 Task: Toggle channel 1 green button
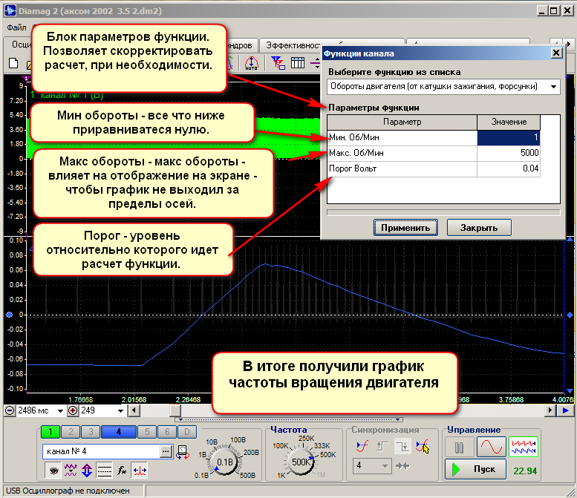[50, 431]
